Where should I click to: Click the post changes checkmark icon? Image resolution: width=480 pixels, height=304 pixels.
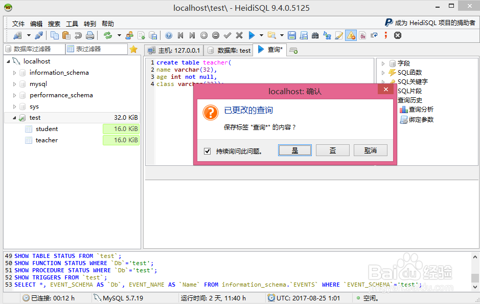tap(227, 35)
